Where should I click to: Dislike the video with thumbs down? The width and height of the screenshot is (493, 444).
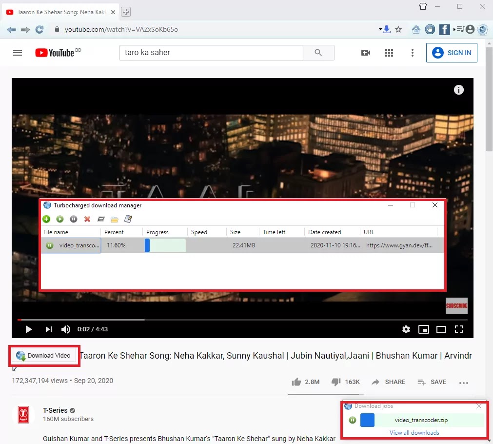(336, 382)
